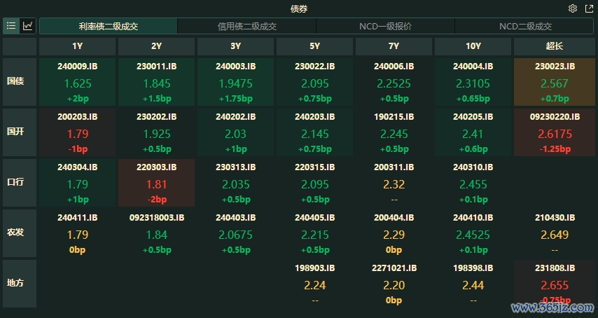Click the highlighted 230023.IB cell

(555, 81)
